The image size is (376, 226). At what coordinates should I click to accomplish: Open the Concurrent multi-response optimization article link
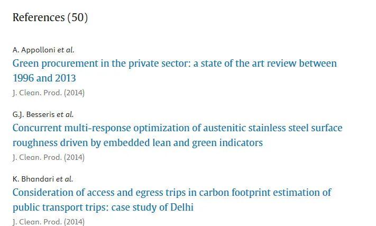click(x=177, y=128)
